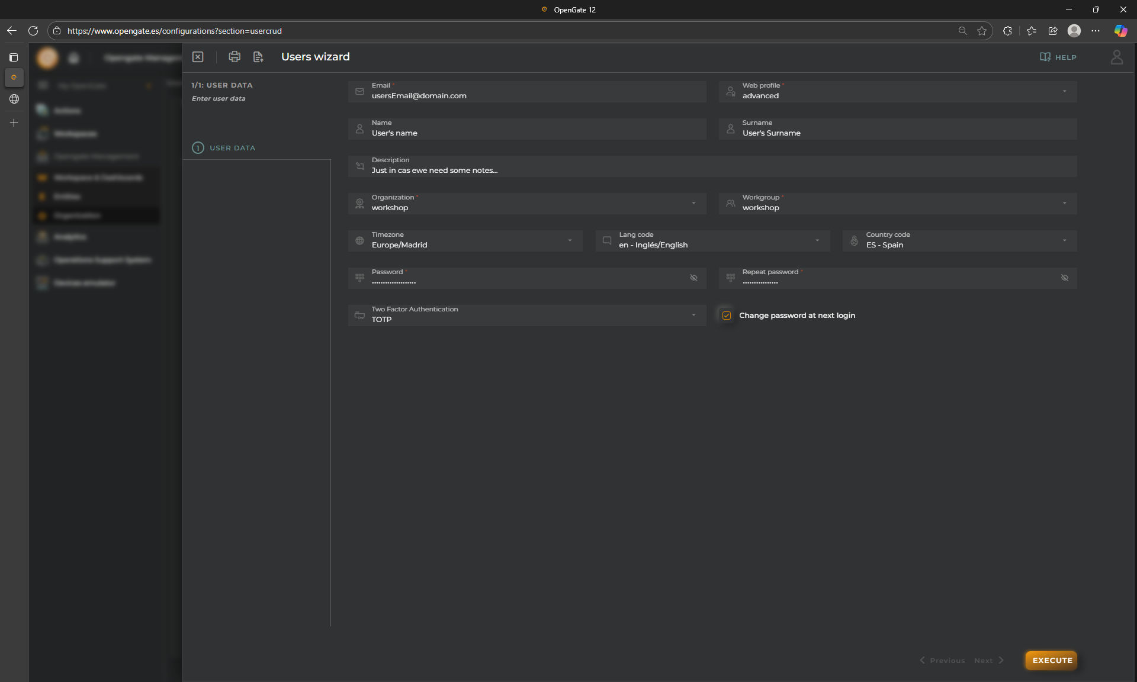This screenshot has width=1137, height=682.
Task: Reveal the Repeat password text
Action: coord(1064,278)
